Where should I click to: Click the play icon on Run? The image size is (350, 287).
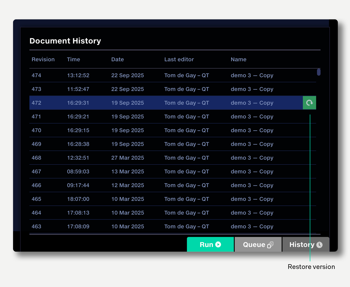218,244
